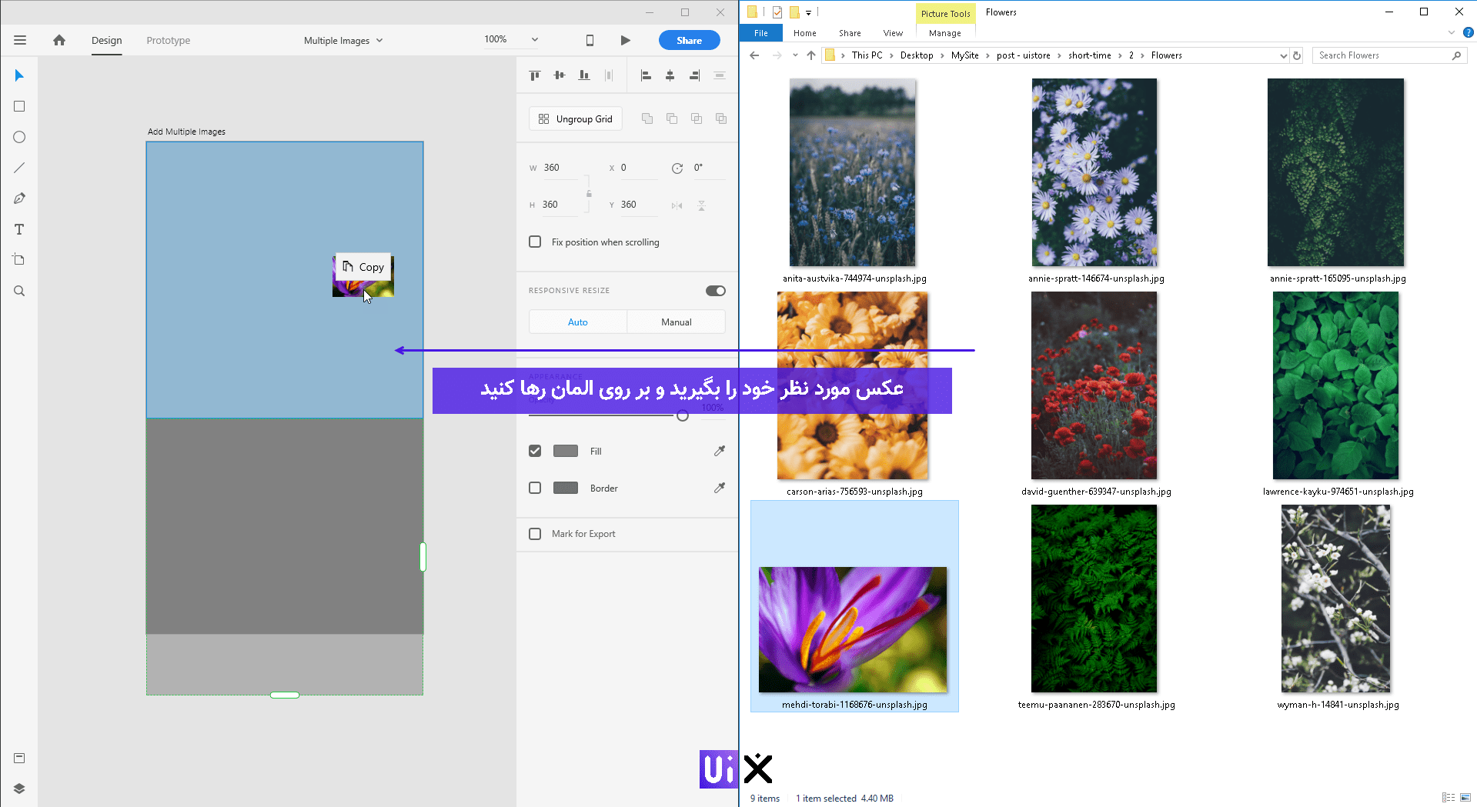
Task: Click the Fill color swatch
Action: tap(566, 451)
